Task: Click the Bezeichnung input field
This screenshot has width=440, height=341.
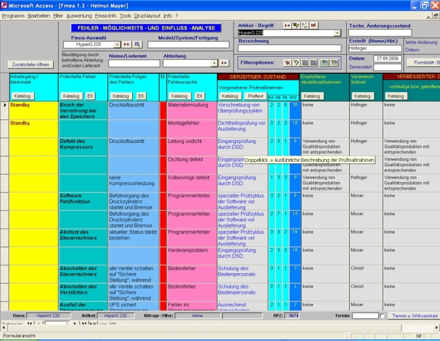Action: click(x=289, y=48)
